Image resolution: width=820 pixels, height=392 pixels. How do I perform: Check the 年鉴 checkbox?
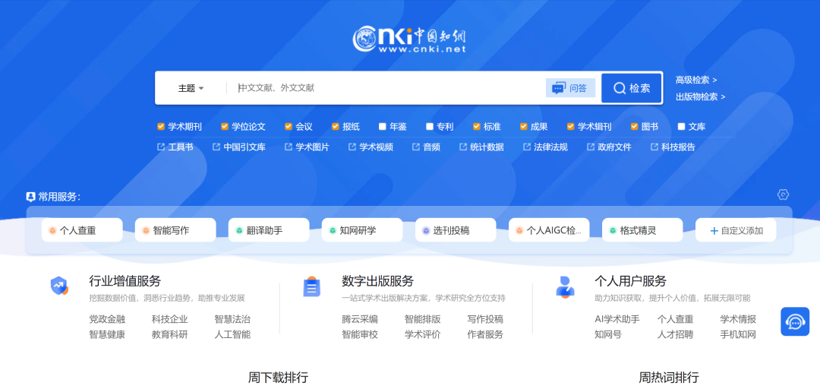pyautogui.click(x=382, y=127)
